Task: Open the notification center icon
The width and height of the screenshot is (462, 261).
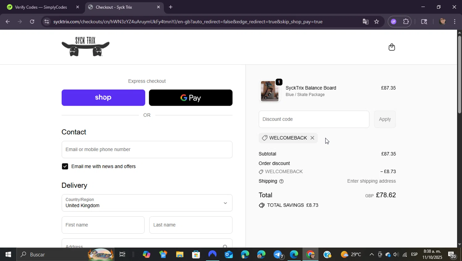Action: pos(452,255)
